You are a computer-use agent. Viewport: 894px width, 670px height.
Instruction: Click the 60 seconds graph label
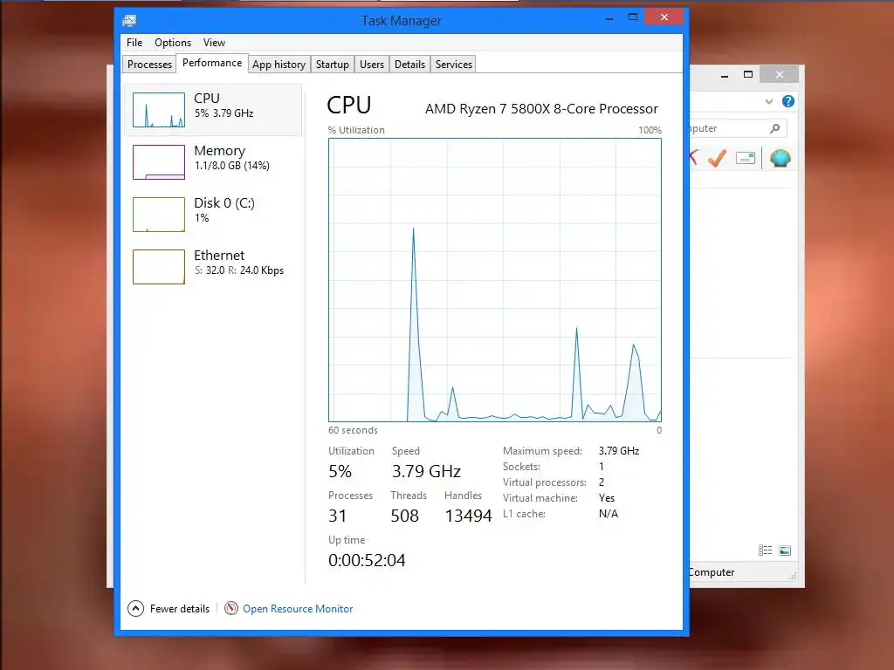353,430
